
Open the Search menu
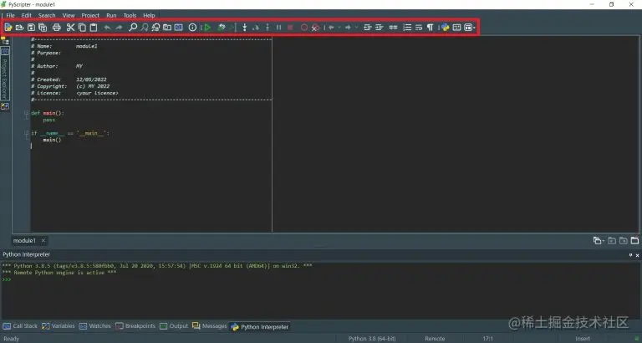[47, 15]
